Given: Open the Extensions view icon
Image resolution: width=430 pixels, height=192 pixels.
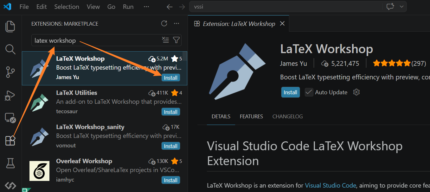Looking at the screenshot, I should click(x=10, y=140).
